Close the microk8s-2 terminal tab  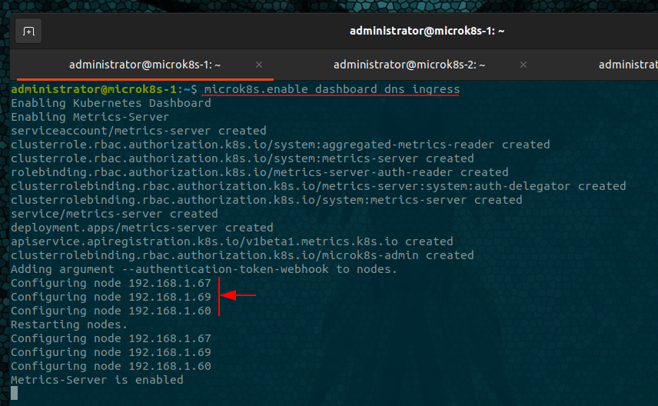(523, 65)
